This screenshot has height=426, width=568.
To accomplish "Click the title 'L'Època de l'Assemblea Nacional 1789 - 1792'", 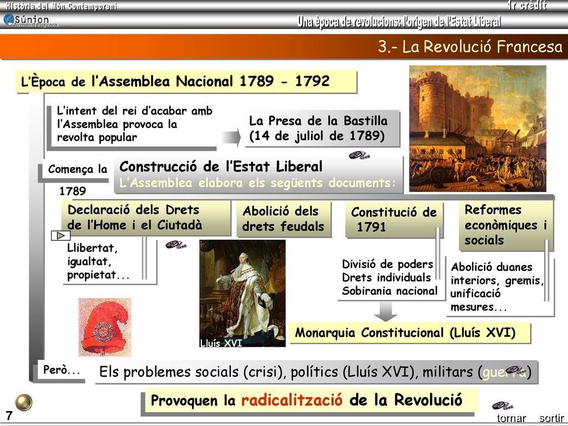I will pos(186,81).
